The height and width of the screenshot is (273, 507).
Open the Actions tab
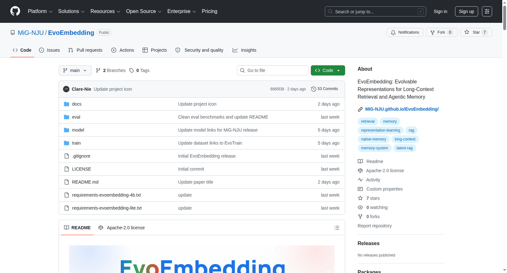(x=123, y=50)
